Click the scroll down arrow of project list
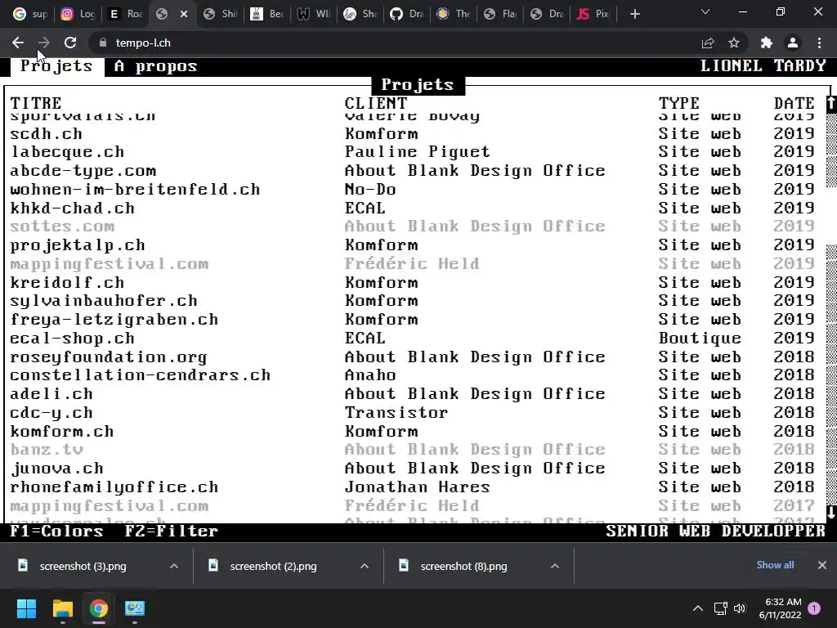837x628 pixels. click(831, 514)
